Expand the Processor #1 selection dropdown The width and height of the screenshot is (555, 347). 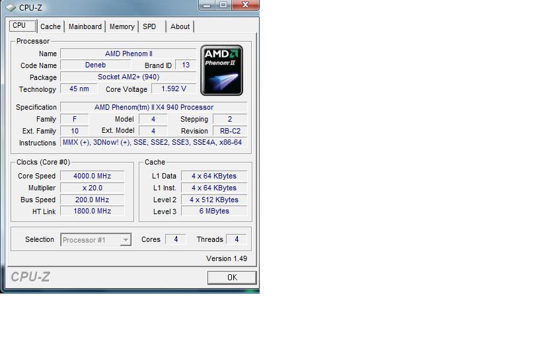[126, 240]
